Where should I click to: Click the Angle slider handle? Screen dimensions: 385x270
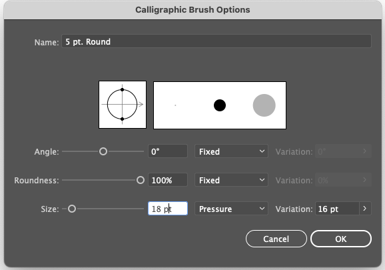pyautogui.click(x=103, y=151)
